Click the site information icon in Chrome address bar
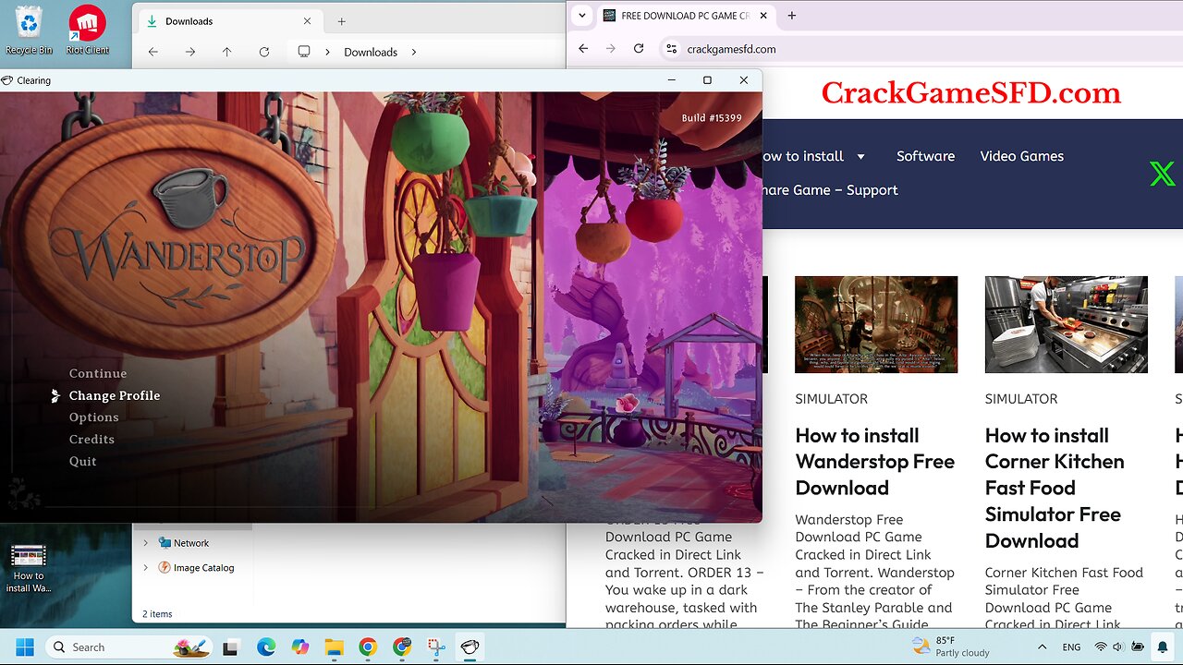Image resolution: width=1183 pixels, height=665 pixels. pyautogui.click(x=671, y=49)
